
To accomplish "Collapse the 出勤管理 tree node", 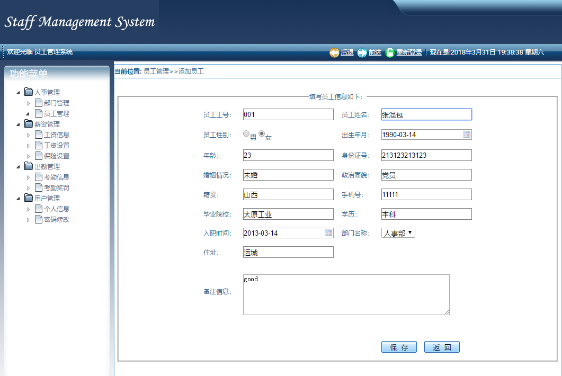I will [19, 167].
